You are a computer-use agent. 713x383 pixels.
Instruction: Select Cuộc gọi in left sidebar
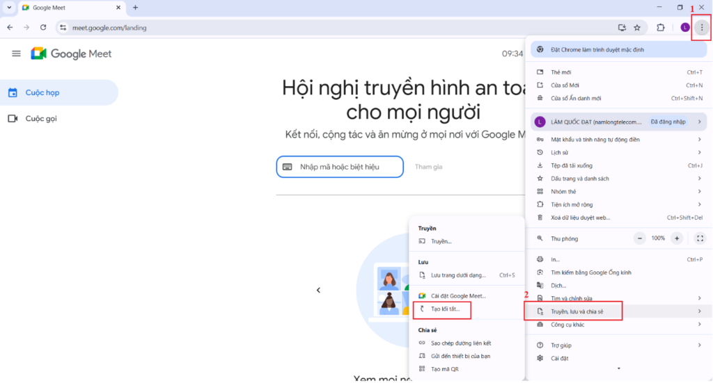(41, 118)
